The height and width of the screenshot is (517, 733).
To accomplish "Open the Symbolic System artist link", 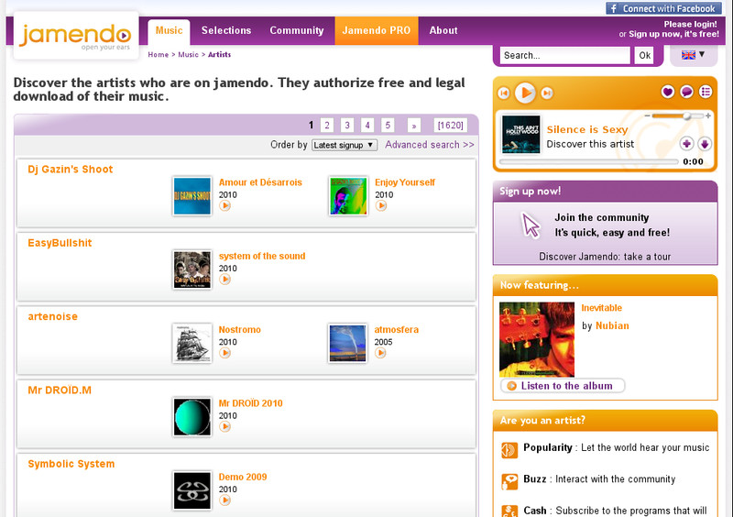I will (71, 464).
